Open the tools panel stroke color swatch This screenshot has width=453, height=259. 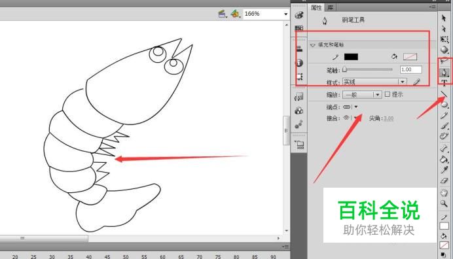tap(444, 226)
